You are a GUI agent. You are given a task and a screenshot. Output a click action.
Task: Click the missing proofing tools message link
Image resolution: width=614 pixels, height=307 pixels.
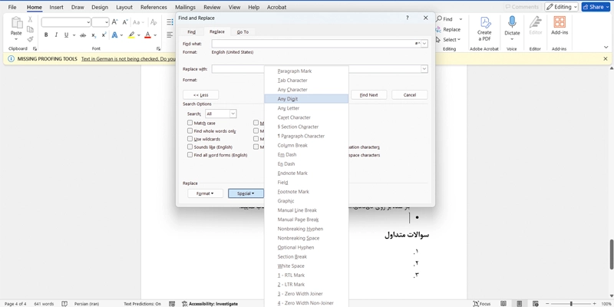click(128, 59)
